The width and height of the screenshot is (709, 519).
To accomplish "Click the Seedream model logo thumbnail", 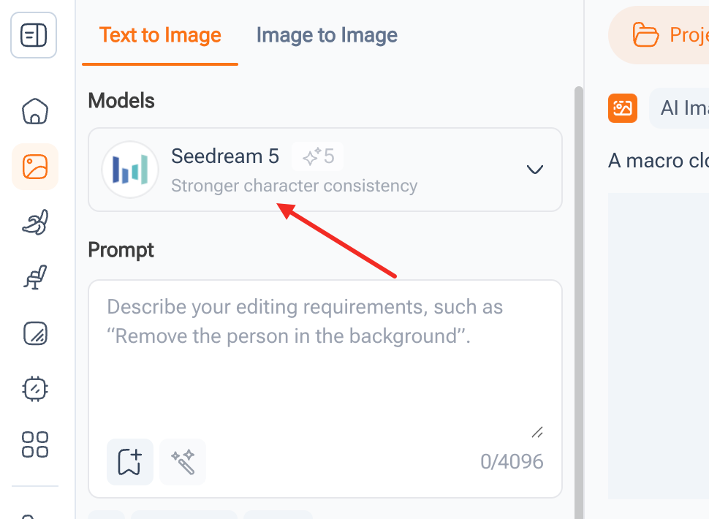I will [x=130, y=170].
